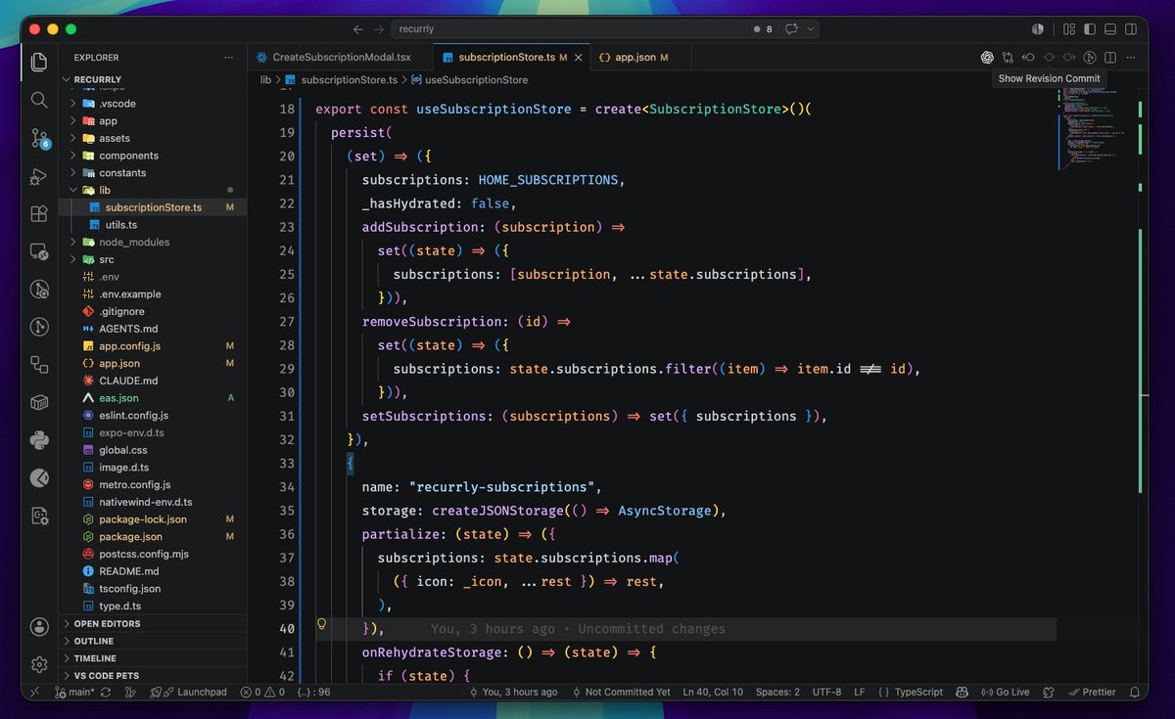Screen dimensions: 1175x719
Task: Open the Extensions view
Action: [x=39, y=213]
